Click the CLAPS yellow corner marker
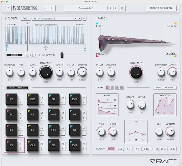Viewport: 182px width, 166px height. point(175,23)
